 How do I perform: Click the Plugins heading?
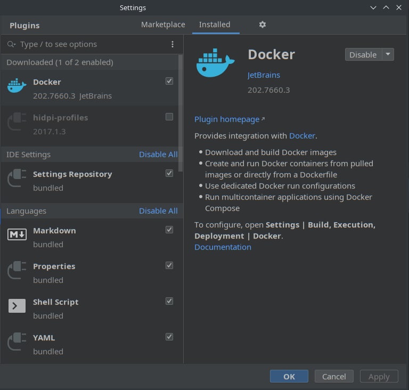pyautogui.click(x=24, y=26)
